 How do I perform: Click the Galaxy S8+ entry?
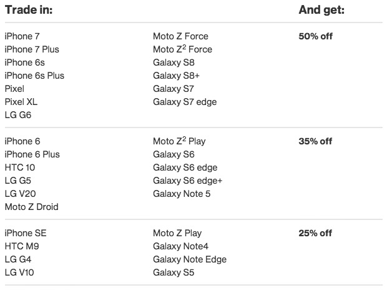coord(176,76)
